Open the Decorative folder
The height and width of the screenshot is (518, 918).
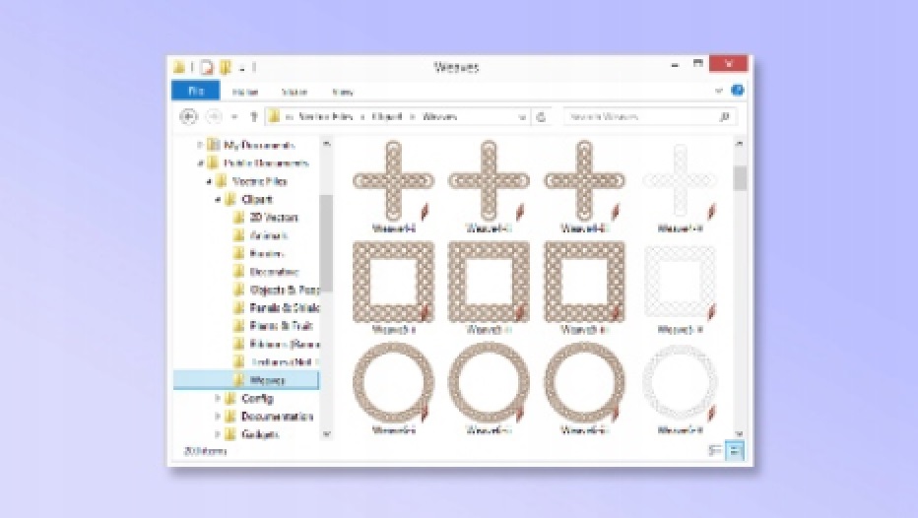274,272
